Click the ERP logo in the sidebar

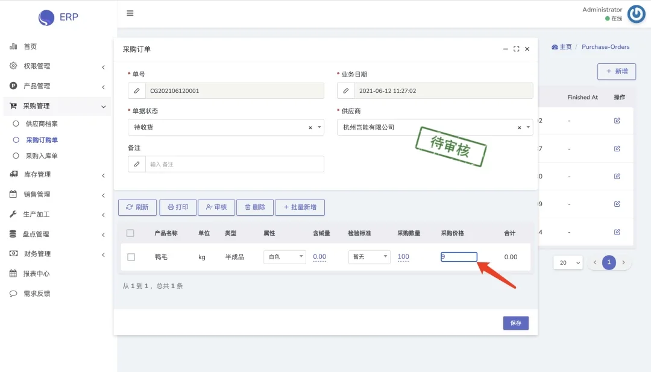tap(57, 17)
